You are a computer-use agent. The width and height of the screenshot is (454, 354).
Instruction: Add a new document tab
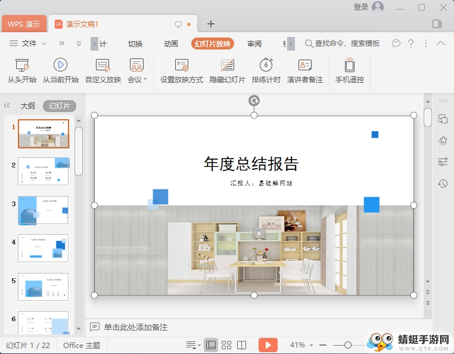pos(211,24)
